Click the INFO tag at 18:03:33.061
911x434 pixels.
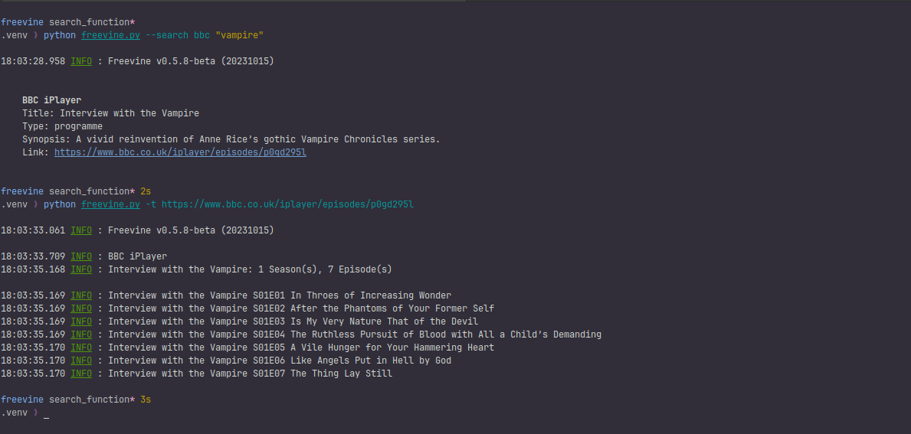80,230
